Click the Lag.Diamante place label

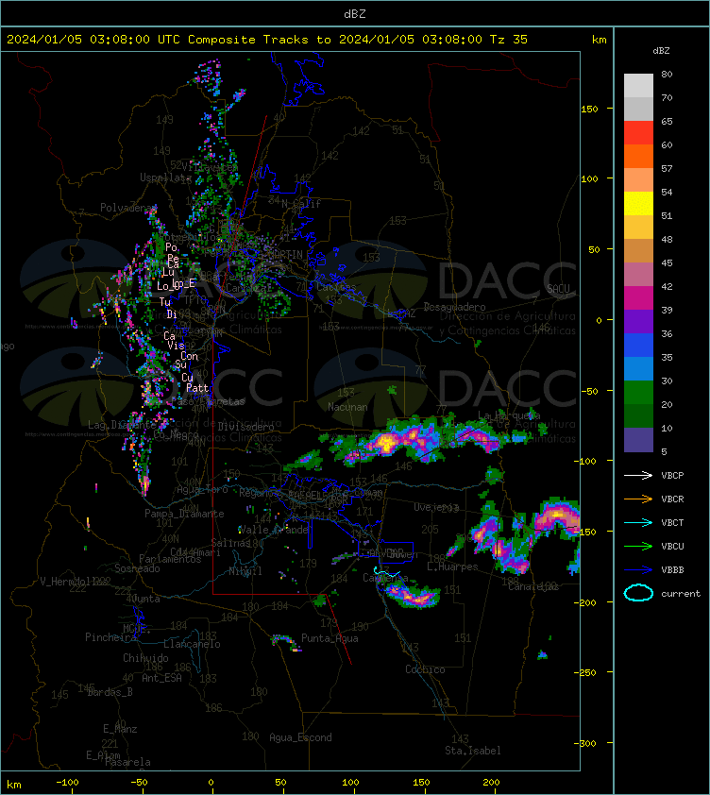(x=122, y=424)
